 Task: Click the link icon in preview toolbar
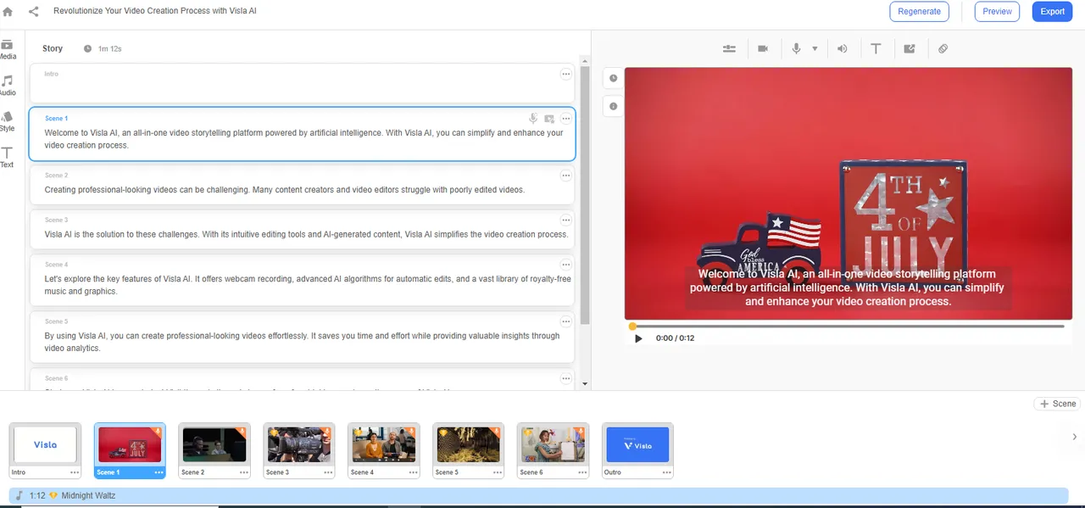[x=943, y=48]
